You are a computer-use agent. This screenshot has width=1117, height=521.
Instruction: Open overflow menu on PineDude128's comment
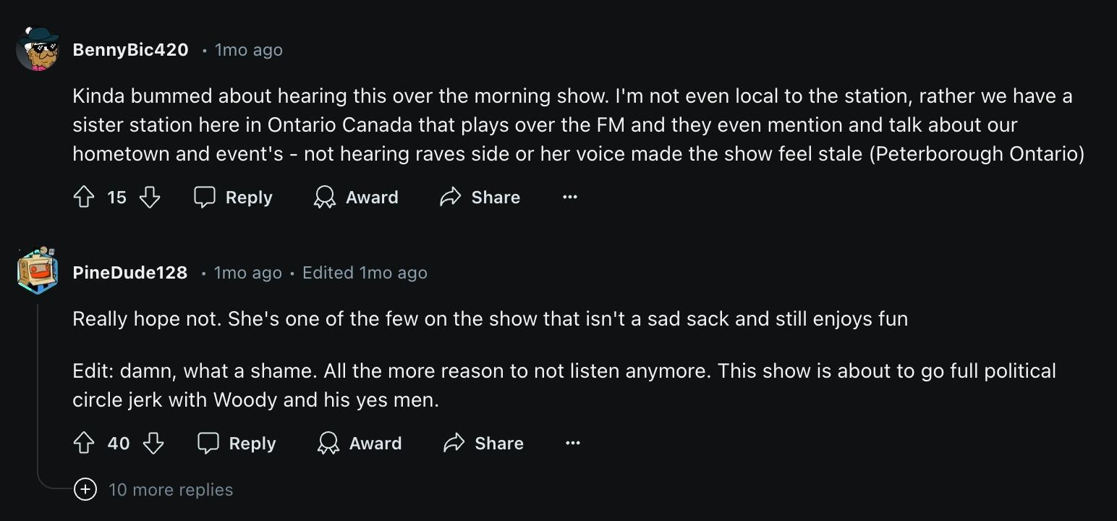(572, 443)
